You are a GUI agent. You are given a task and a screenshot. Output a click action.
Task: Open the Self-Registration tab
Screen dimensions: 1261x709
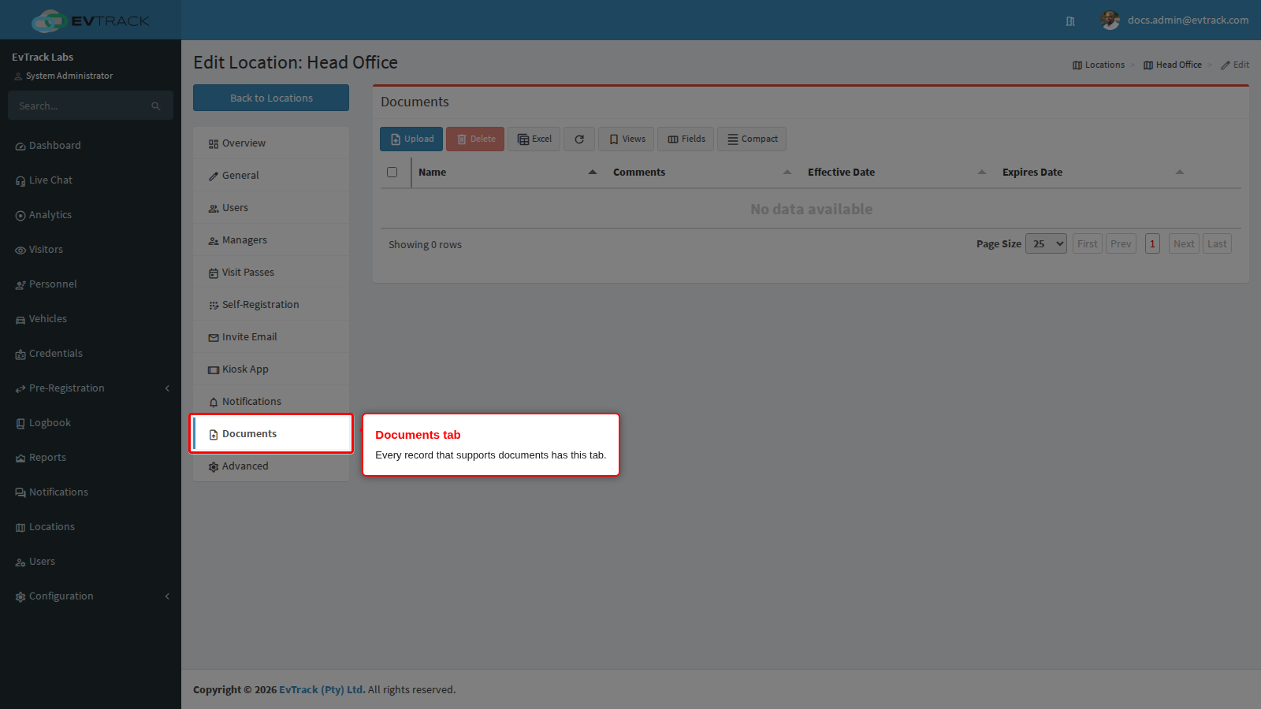coord(271,305)
